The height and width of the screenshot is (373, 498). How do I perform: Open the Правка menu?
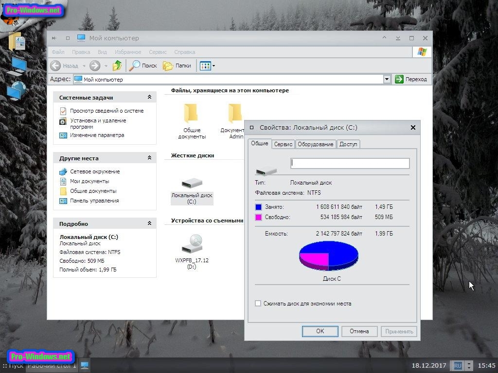pos(81,52)
